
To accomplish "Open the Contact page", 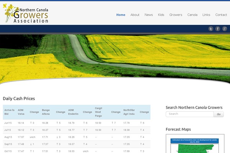I will pos(221,15).
